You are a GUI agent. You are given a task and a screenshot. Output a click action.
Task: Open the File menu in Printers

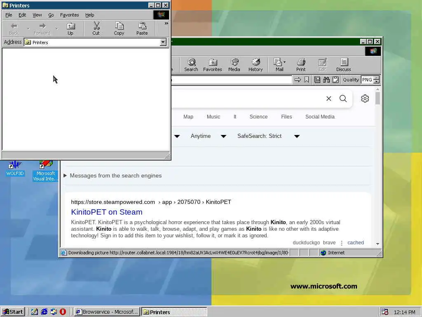[x=9, y=15]
